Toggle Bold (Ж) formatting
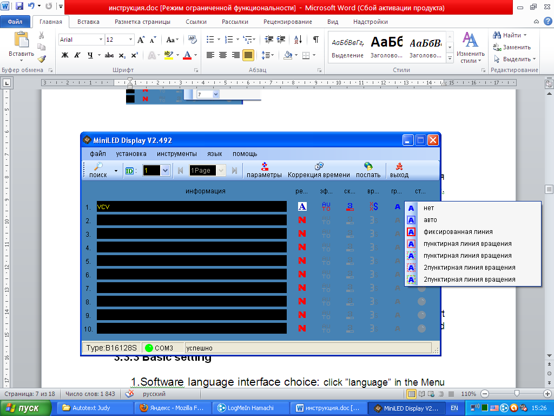Screen dimensions: 554x416 (x=65, y=55)
